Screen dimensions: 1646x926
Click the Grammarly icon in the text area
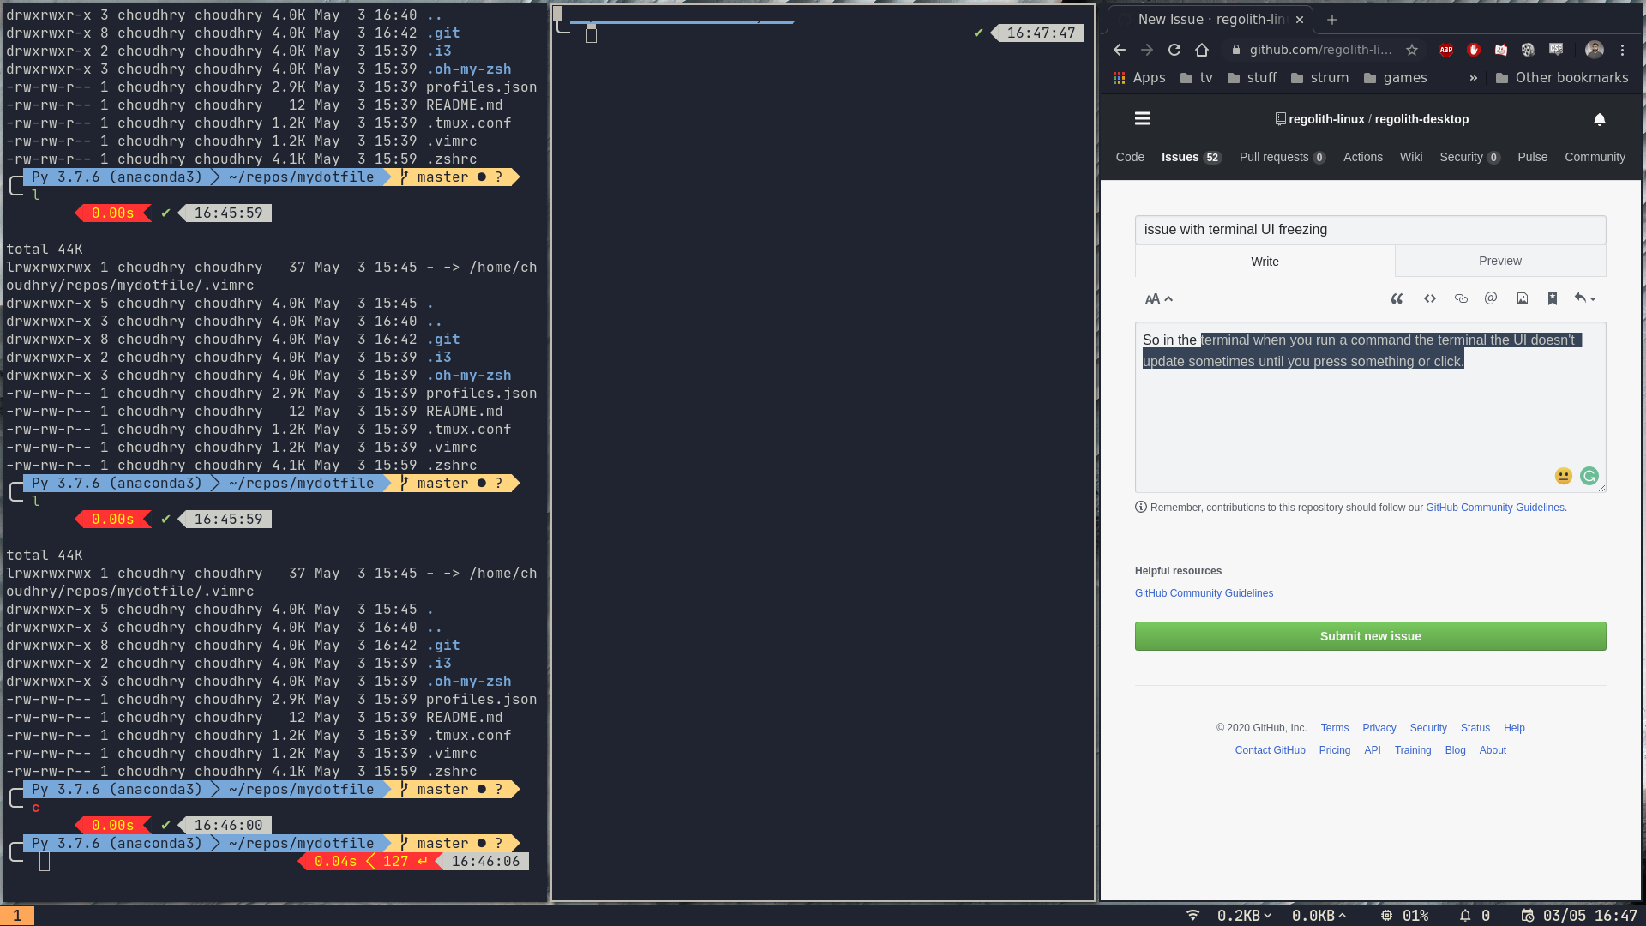click(1589, 476)
